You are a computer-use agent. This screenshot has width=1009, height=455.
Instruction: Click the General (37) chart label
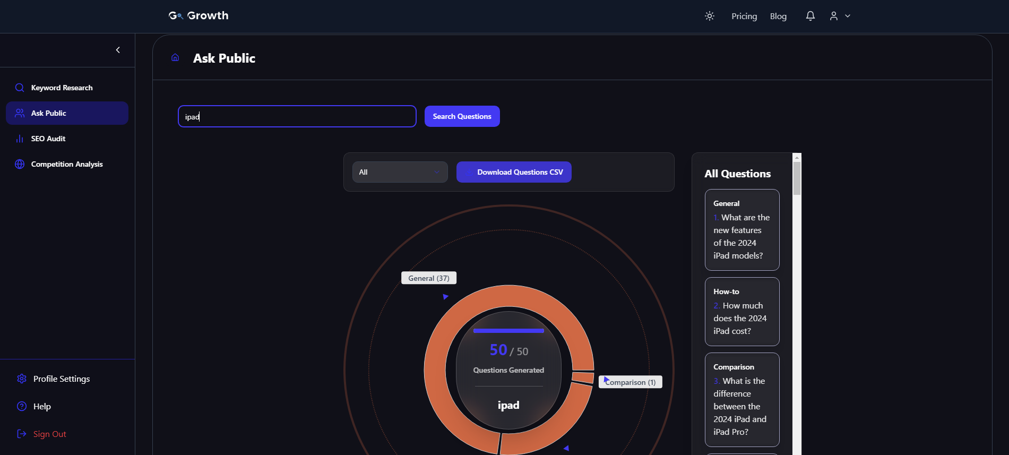pyautogui.click(x=429, y=278)
